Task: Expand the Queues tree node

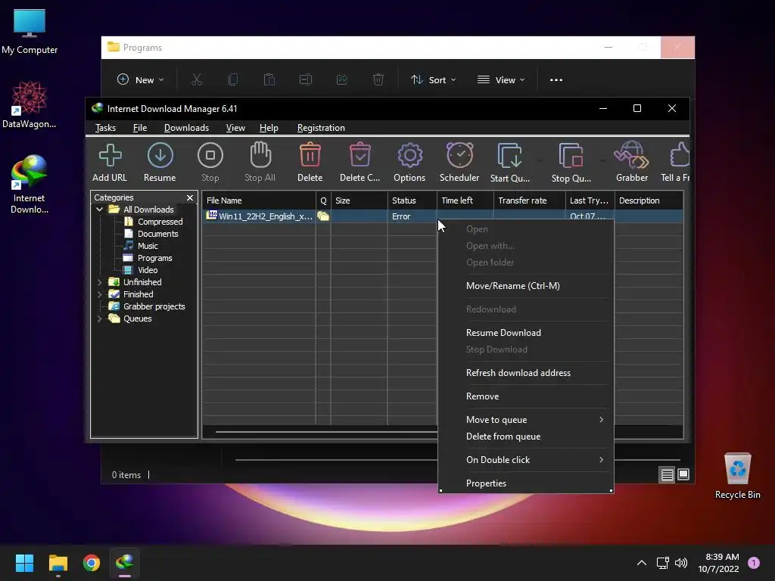Action: tap(99, 318)
